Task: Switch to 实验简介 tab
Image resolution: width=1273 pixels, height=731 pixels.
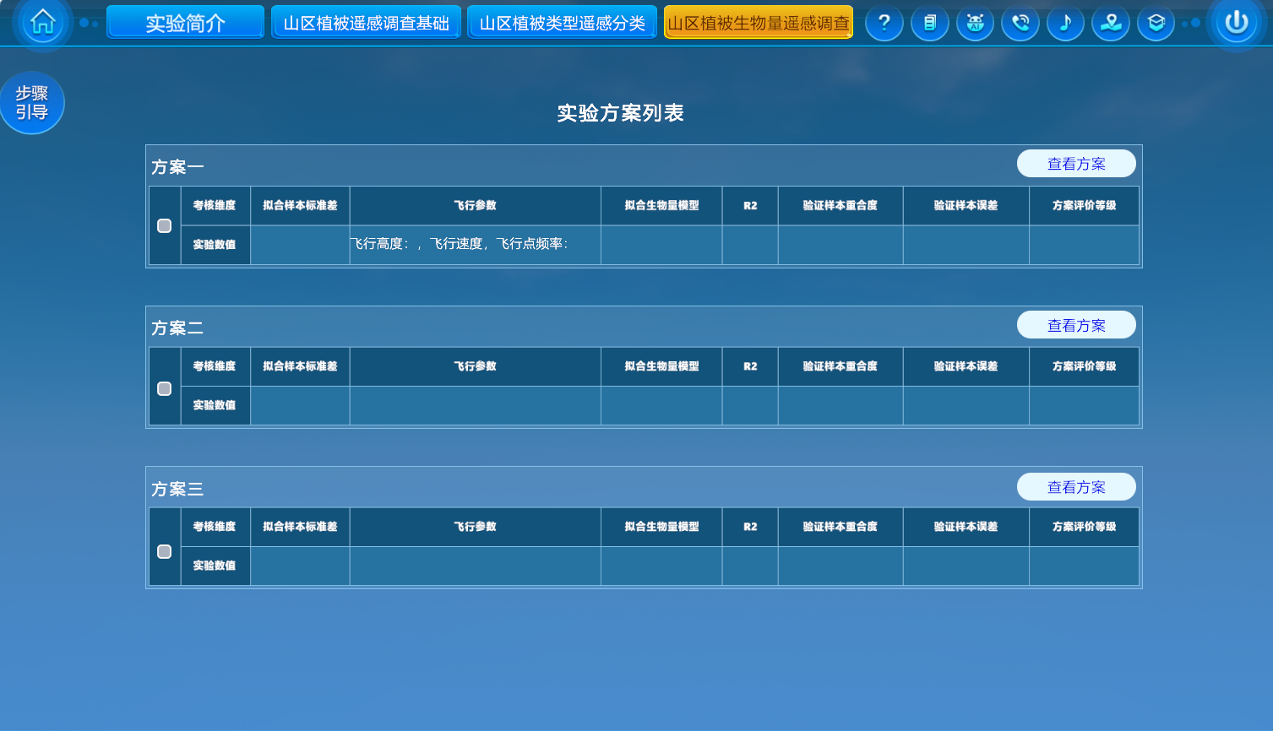Action: pos(185,23)
